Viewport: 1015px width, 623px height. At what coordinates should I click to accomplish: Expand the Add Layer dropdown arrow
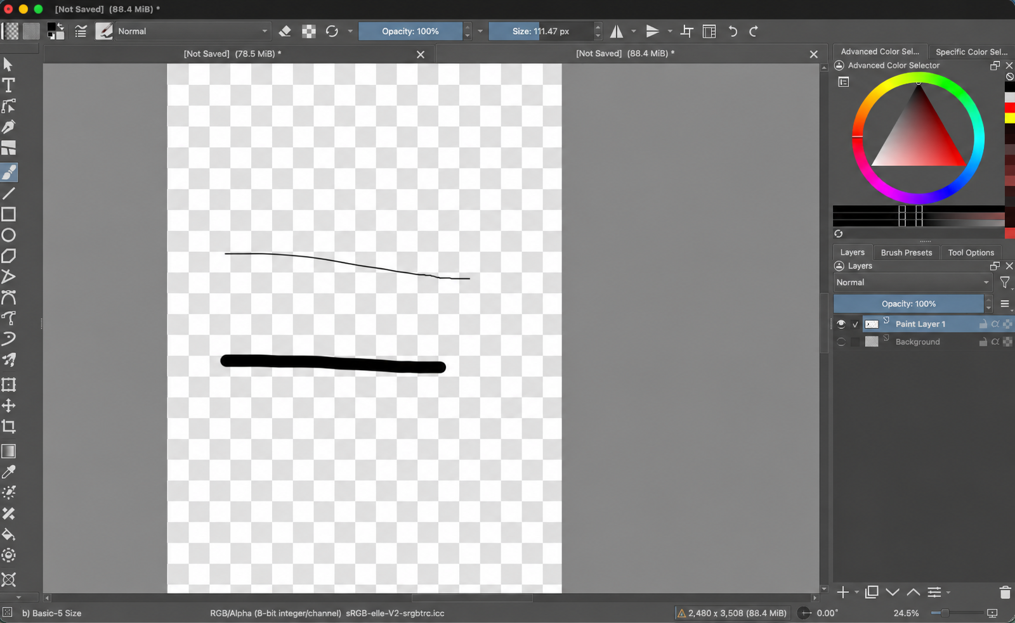(x=857, y=593)
